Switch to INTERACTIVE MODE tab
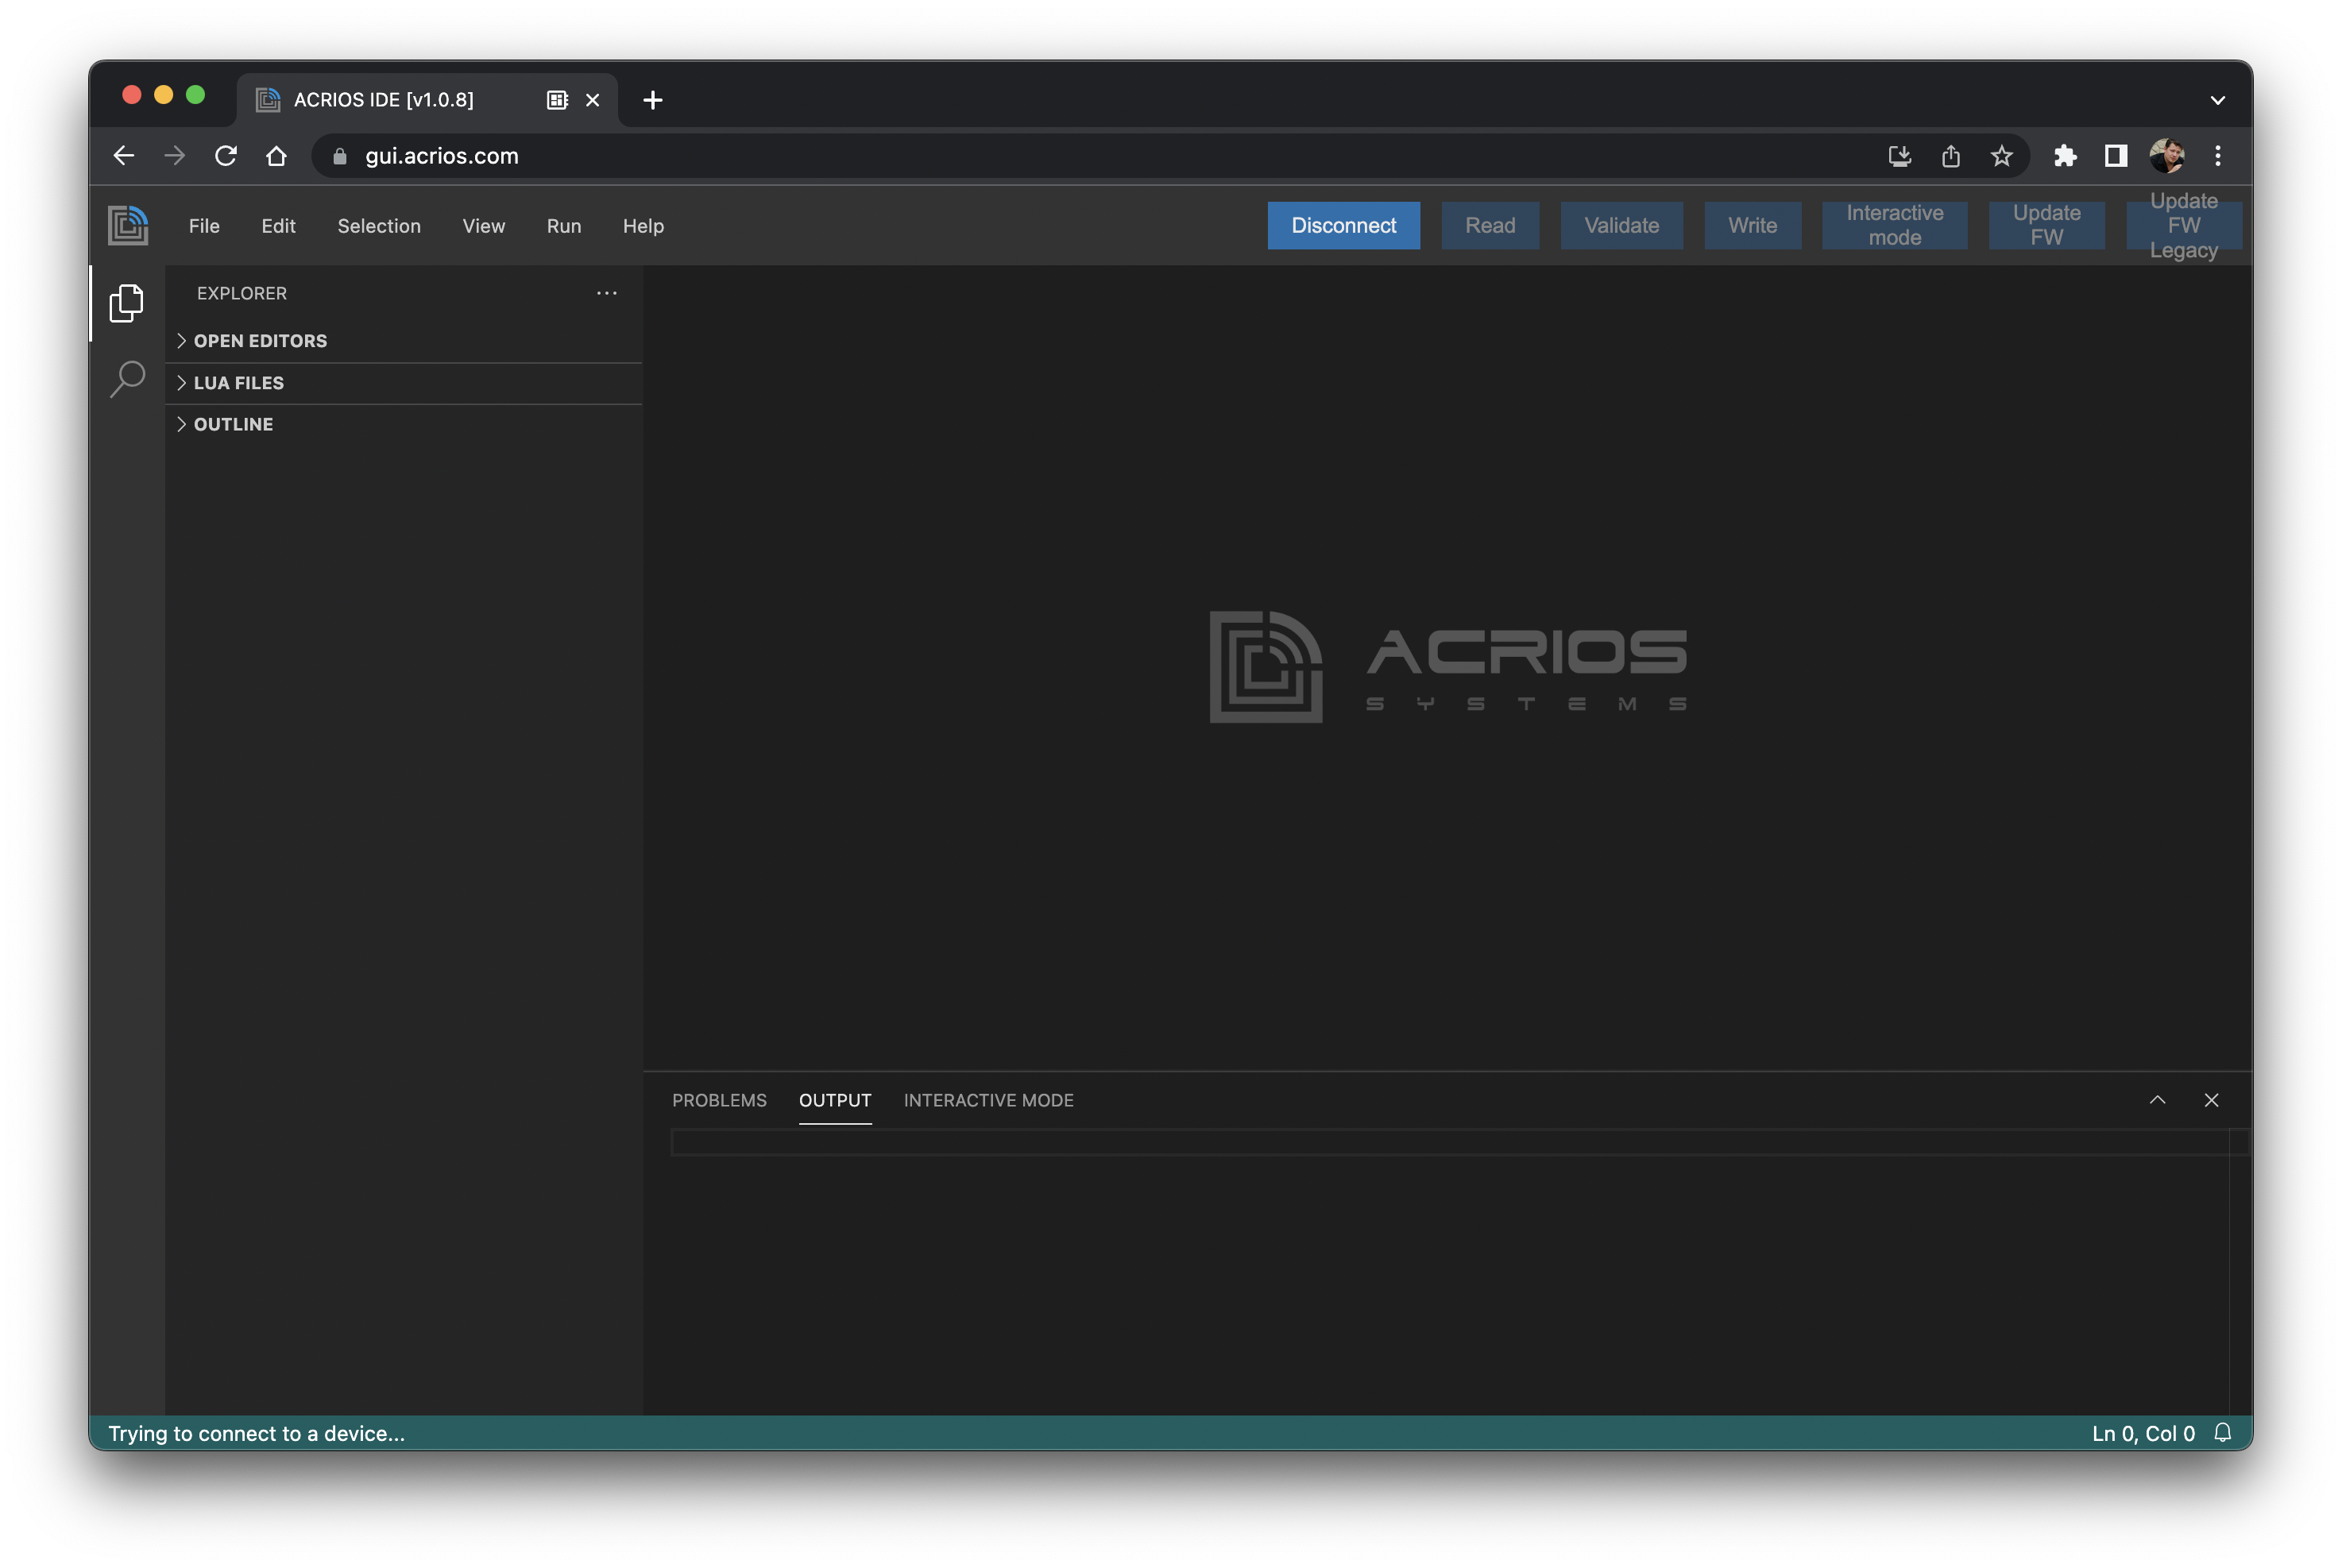 coord(988,1100)
